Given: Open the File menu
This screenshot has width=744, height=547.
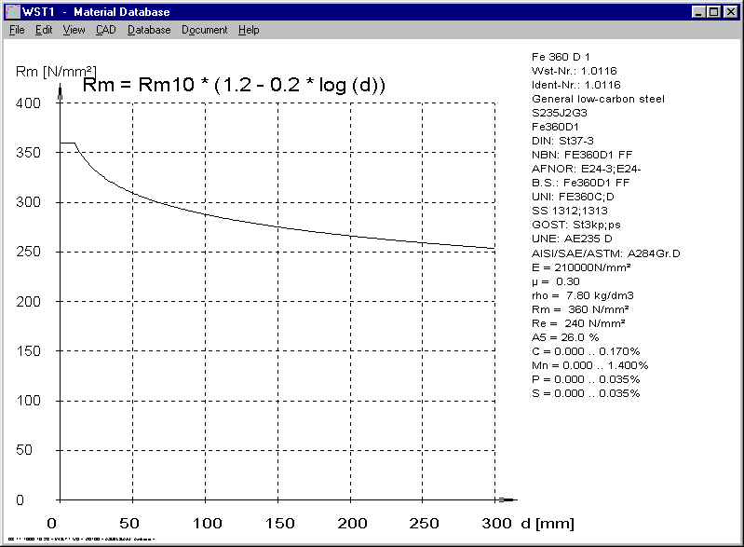Looking at the screenshot, I should click(x=17, y=30).
